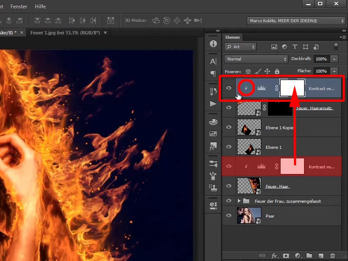Image resolution: width=348 pixels, height=261 pixels.
Task: Open the Styles fx panel icon in dock
Action: pyautogui.click(x=213, y=146)
